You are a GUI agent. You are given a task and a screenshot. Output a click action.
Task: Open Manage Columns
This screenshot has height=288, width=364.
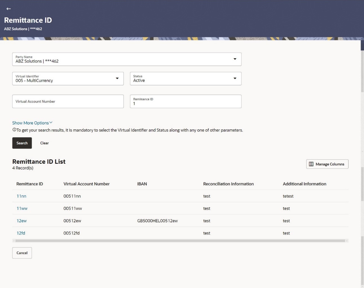tap(327, 164)
